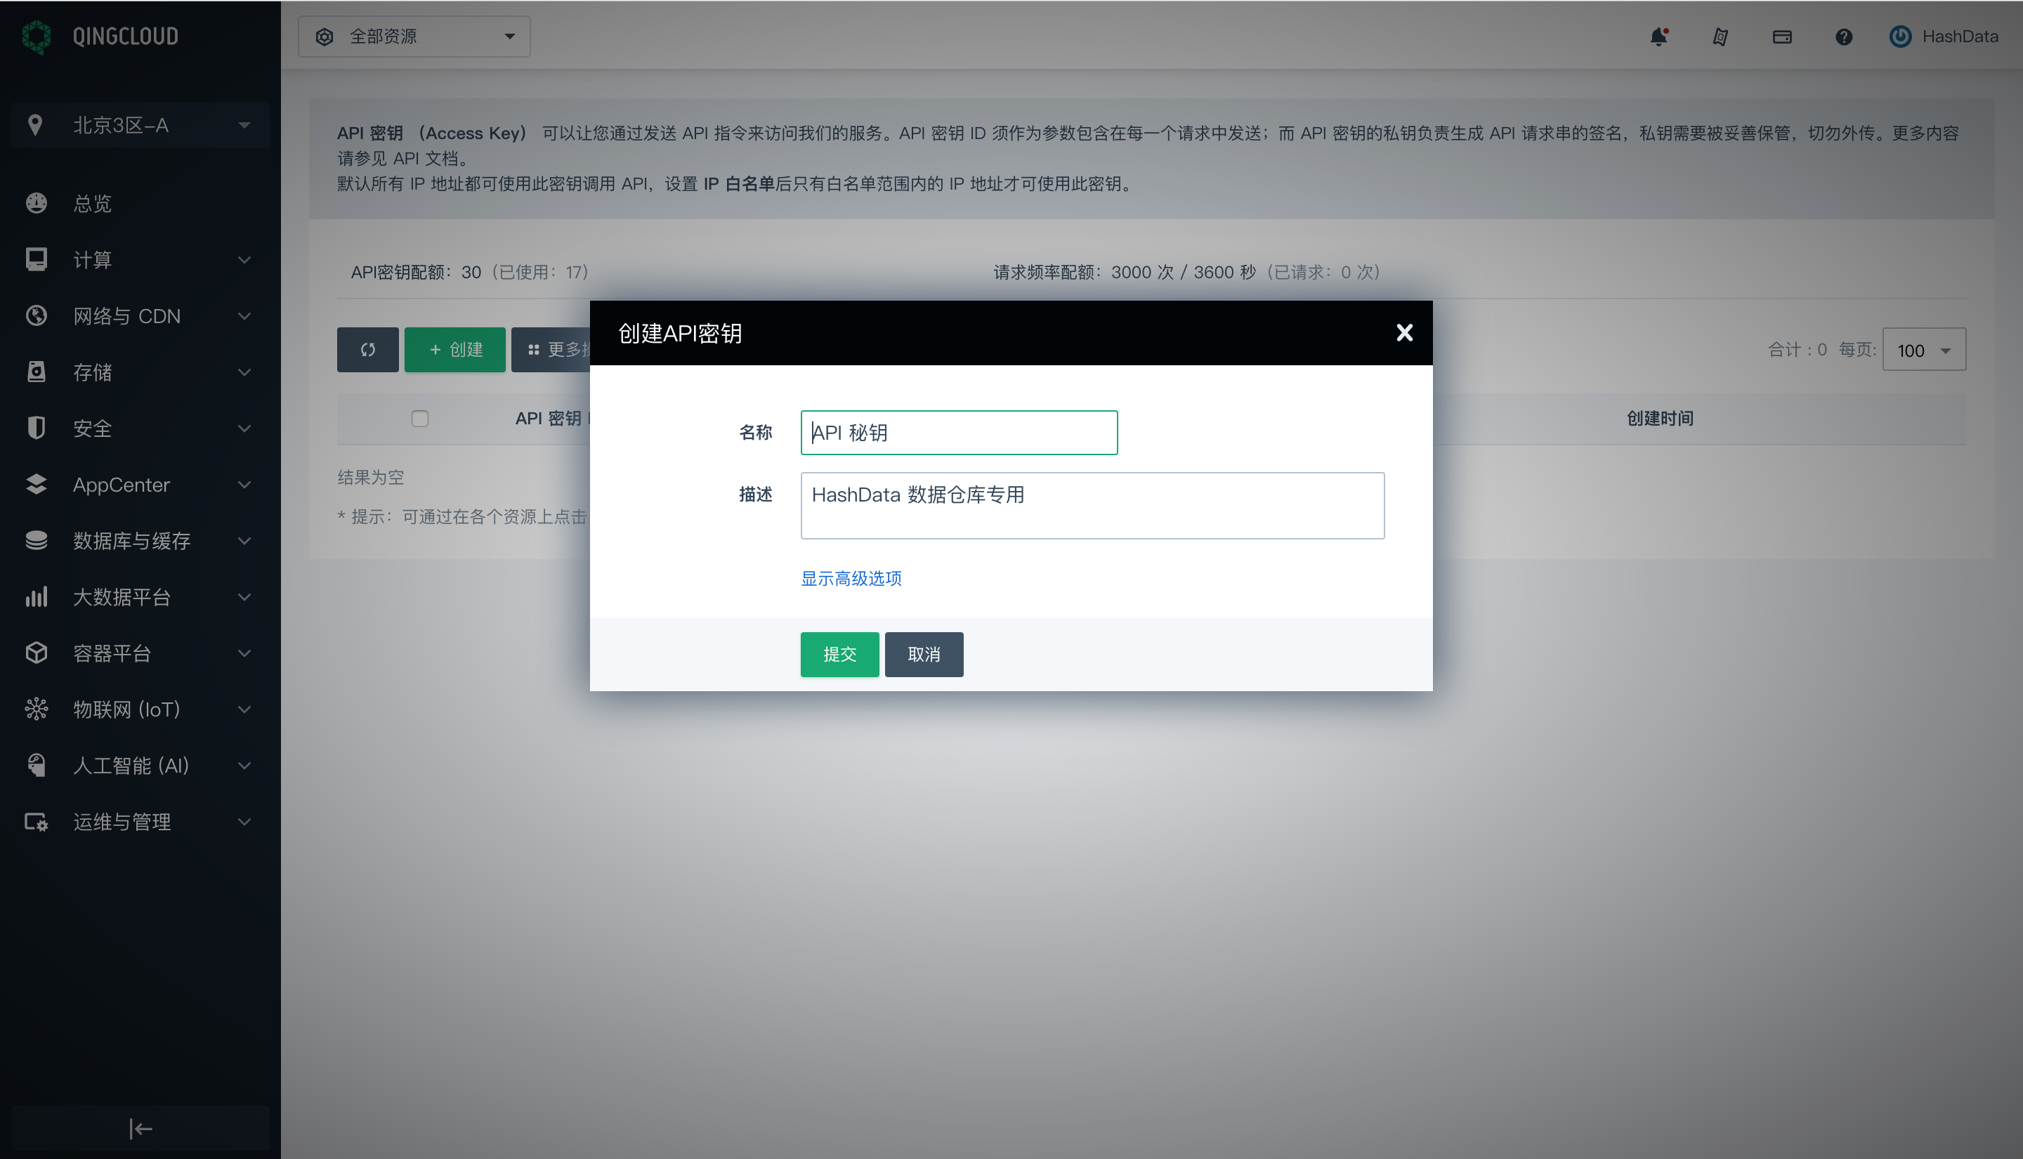
Task: Expand the 物联网 (IoT) menu chevron
Action: click(x=245, y=709)
